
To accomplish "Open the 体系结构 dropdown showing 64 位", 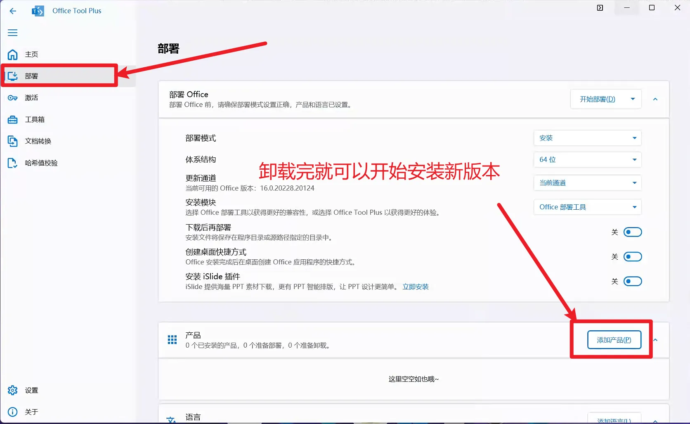I will (x=588, y=160).
